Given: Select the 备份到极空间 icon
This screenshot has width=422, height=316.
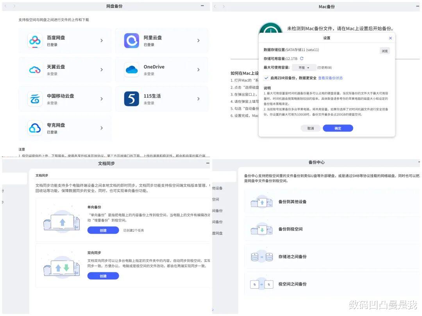Looking at the screenshot, I should [262, 229].
